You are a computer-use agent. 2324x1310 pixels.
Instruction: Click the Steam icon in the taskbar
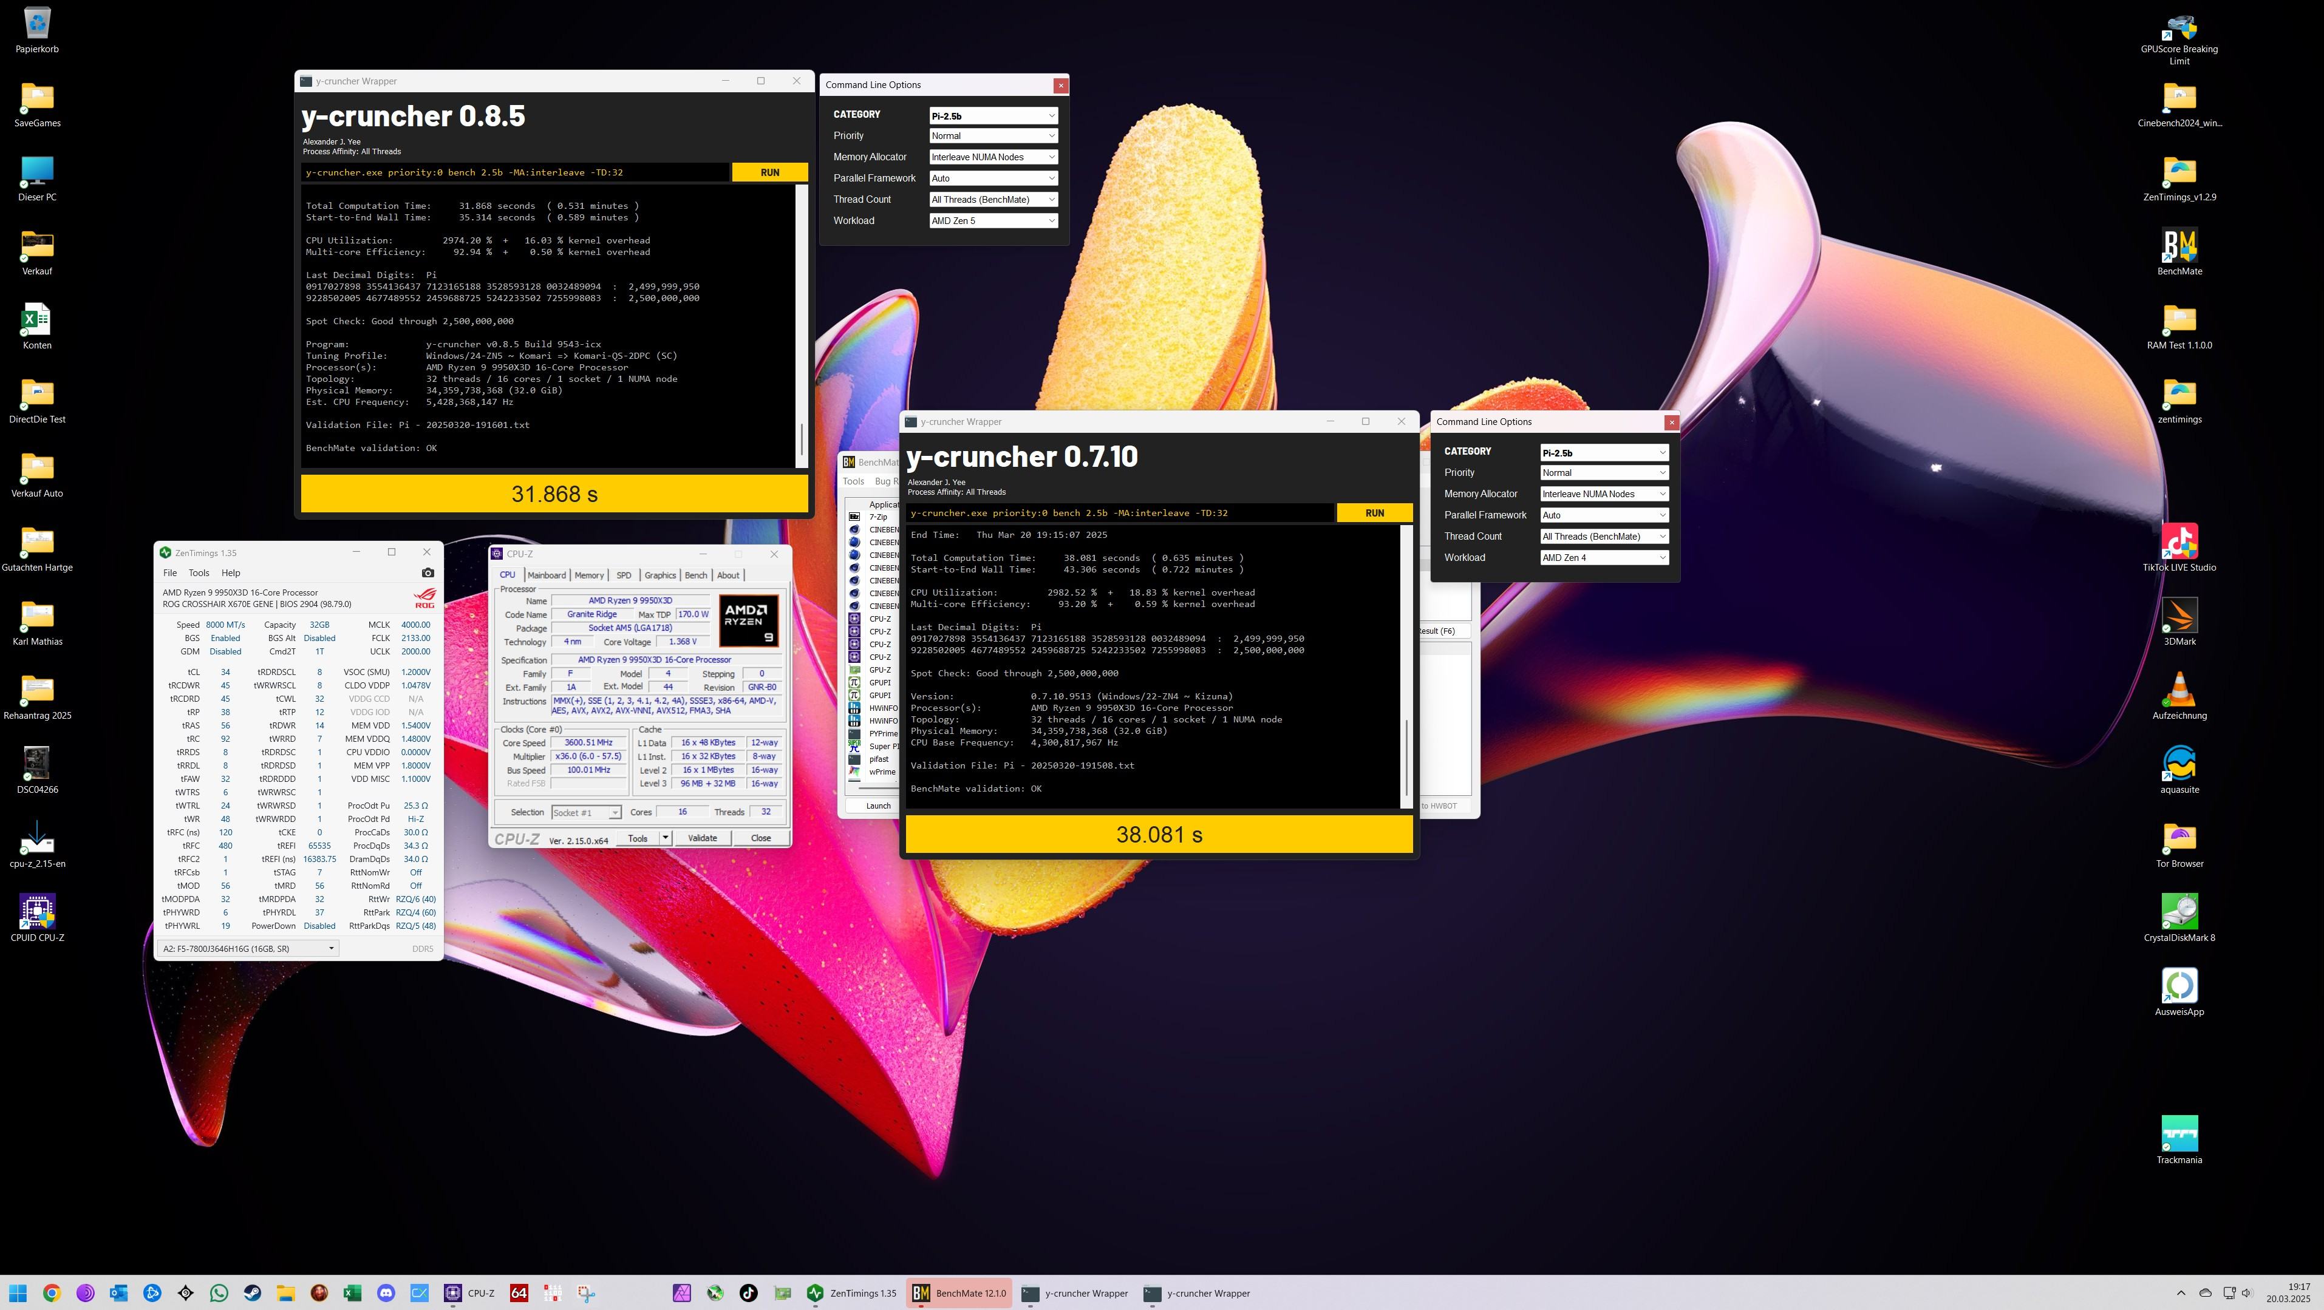click(253, 1293)
